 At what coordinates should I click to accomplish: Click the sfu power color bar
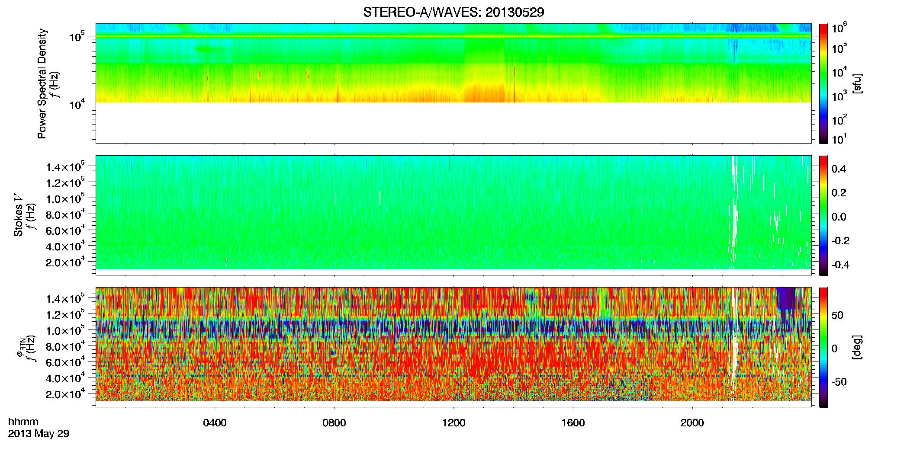pyautogui.click(x=823, y=83)
